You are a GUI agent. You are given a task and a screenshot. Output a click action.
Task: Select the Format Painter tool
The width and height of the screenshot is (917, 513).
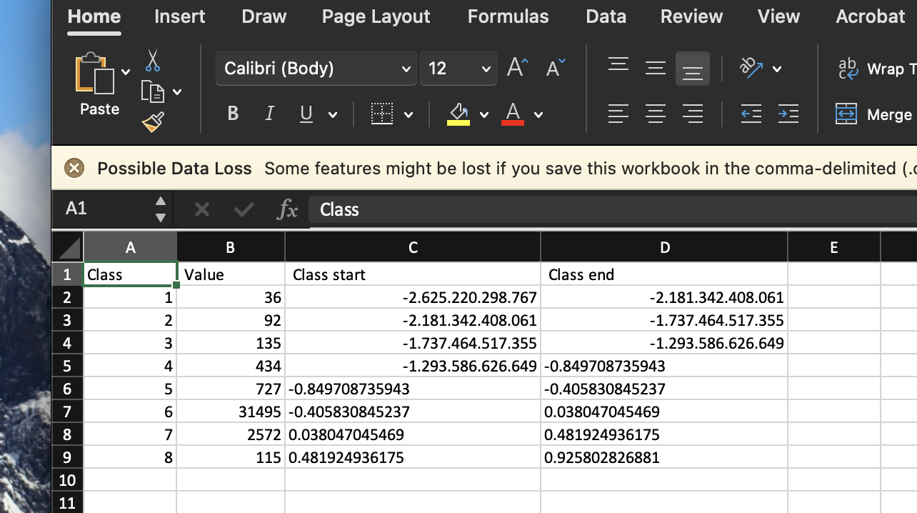[151, 121]
